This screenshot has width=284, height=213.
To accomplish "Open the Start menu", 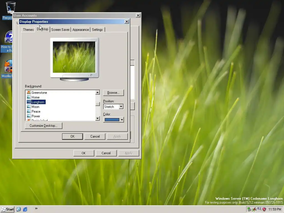I will pyautogui.click(x=7, y=209).
